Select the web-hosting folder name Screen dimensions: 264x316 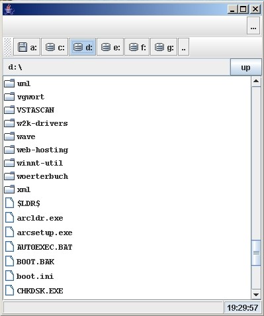[x=42, y=150]
